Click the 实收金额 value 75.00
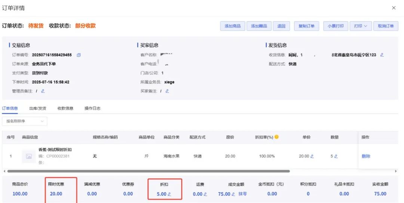Image resolution: width=404 pixels, height=203 pixels. [x=380, y=194]
